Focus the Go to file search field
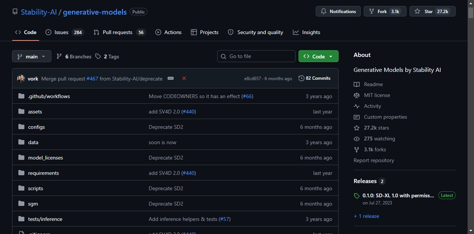474x234 pixels. 256,56
